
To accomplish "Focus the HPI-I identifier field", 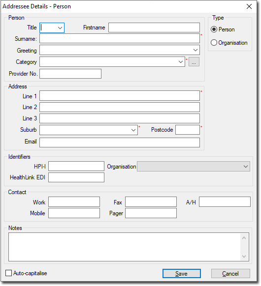I will tap(76, 166).
